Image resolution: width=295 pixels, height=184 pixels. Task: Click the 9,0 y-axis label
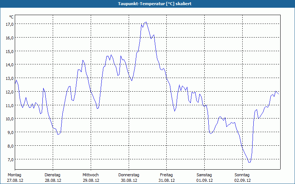(10, 132)
